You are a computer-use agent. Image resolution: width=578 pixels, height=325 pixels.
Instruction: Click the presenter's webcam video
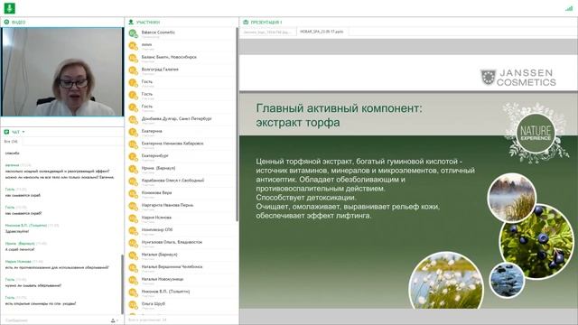coord(62,72)
